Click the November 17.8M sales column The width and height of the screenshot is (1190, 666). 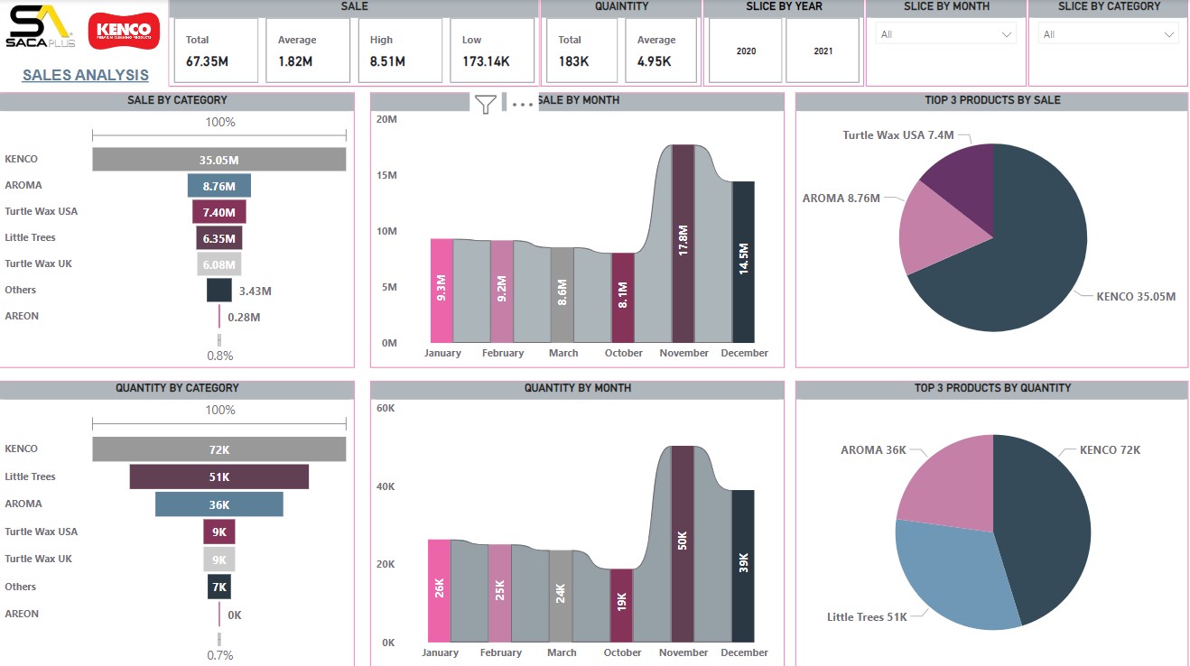(683, 244)
